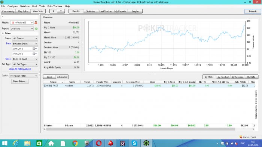Open PokerStars from the taskbar
This screenshot has height=147, width=262.
tap(110, 143)
